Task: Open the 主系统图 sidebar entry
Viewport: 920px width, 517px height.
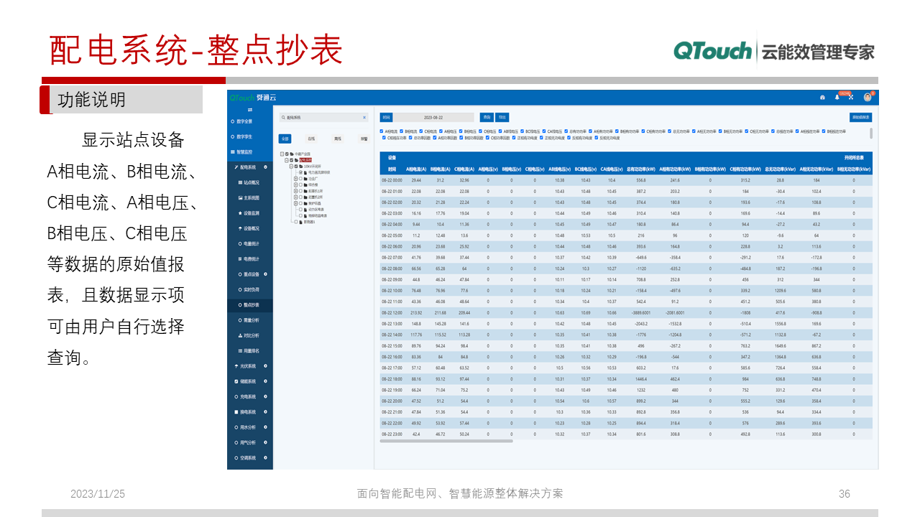Action: (x=250, y=198)
